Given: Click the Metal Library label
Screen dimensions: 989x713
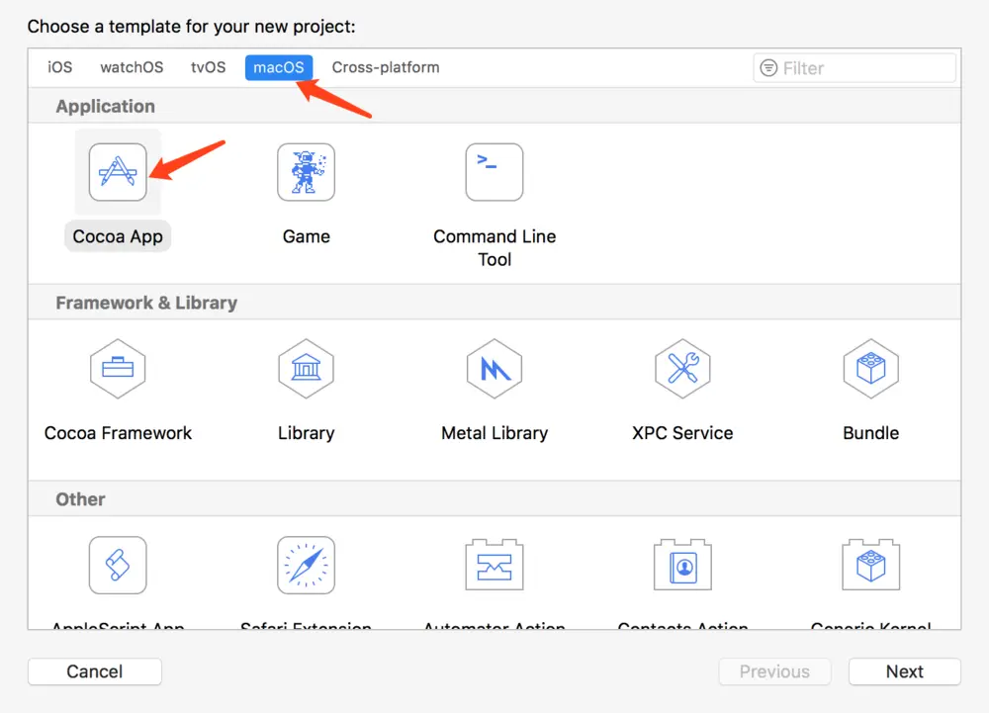Looking at the screenshot, I should click(x=494, y=433).
